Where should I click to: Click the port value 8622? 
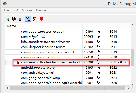tap(113, 68)
